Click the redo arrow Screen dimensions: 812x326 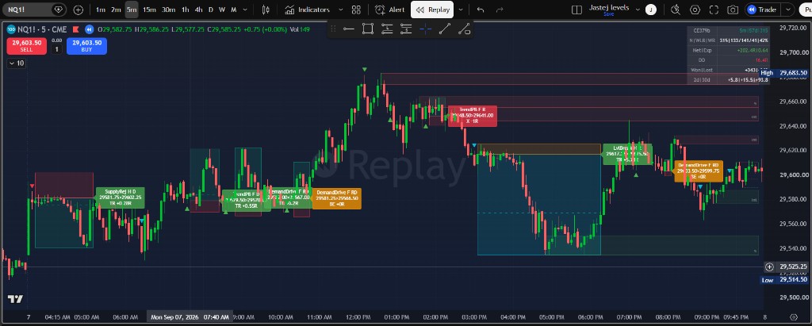pyautogui.click(x=500, y=10)
